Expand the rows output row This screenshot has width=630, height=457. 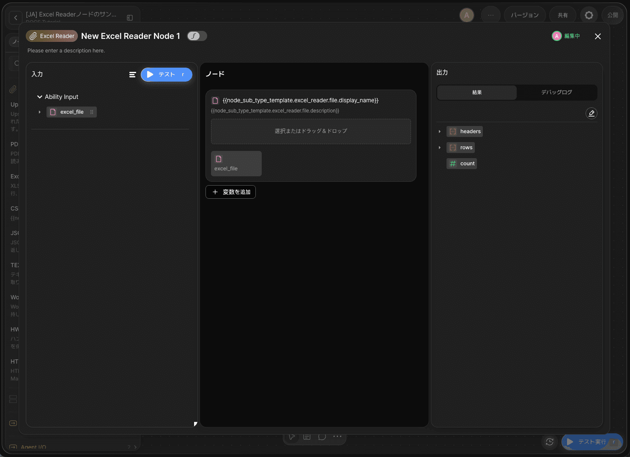(x=440, y=148)
